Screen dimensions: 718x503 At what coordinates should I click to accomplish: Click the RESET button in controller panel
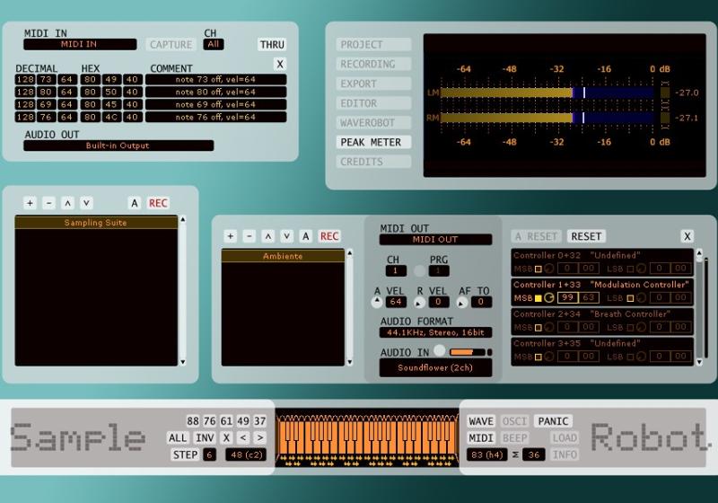[x=586, y=236]
